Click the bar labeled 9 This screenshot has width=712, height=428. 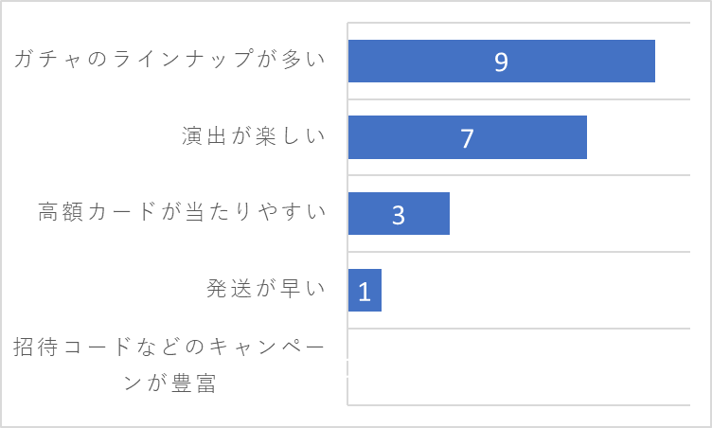point(501,61)
